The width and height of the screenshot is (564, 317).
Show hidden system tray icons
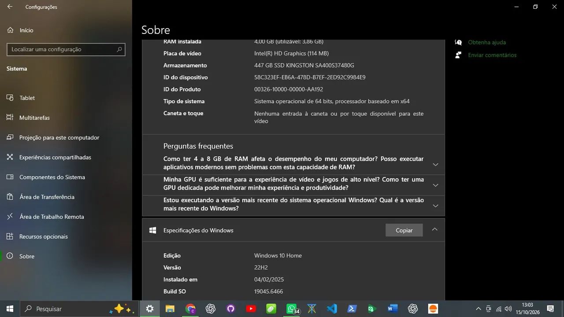pyautogui.click(x=479, y=309)
